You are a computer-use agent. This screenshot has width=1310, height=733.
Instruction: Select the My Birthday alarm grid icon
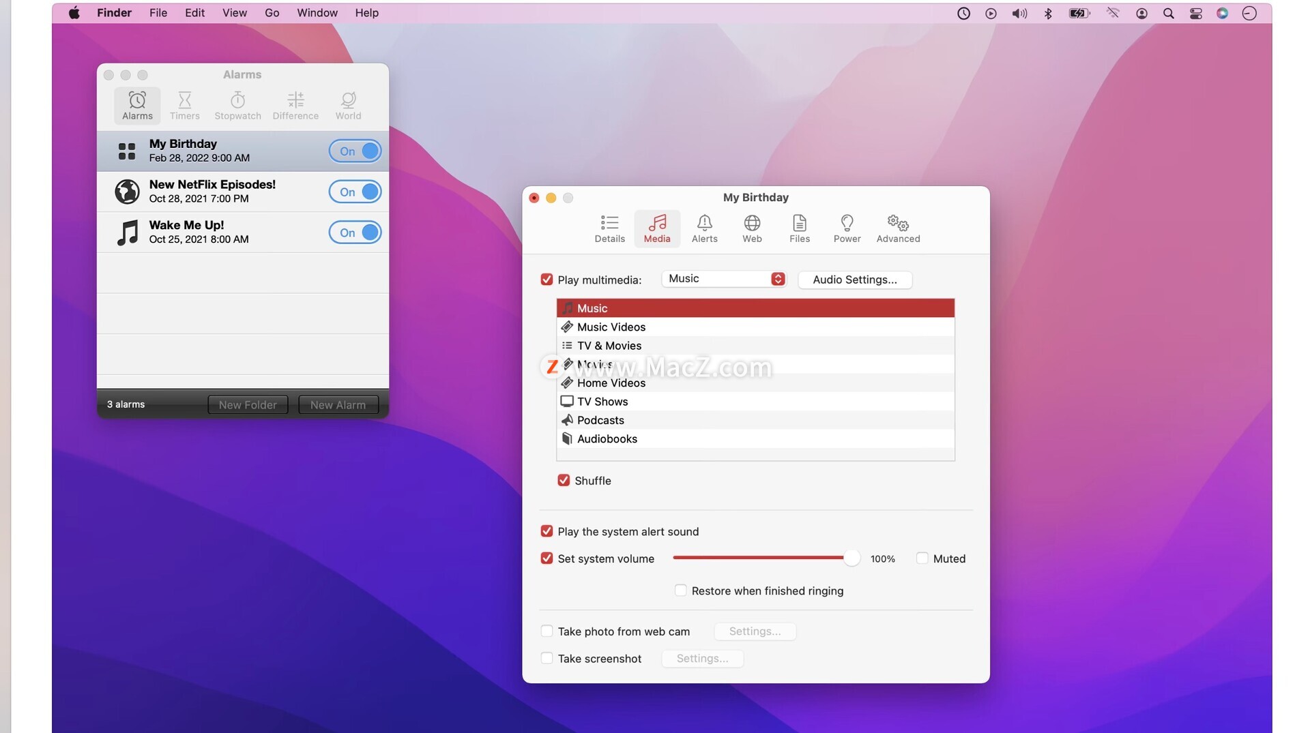tap(127, 151)
